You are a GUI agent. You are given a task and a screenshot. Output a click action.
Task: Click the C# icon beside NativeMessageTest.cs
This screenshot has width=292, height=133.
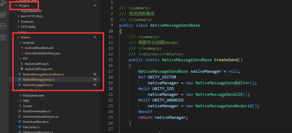(x=20, y=85)
